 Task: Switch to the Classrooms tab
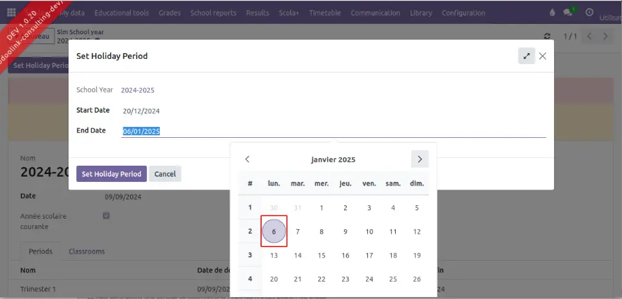pos(87,251)
